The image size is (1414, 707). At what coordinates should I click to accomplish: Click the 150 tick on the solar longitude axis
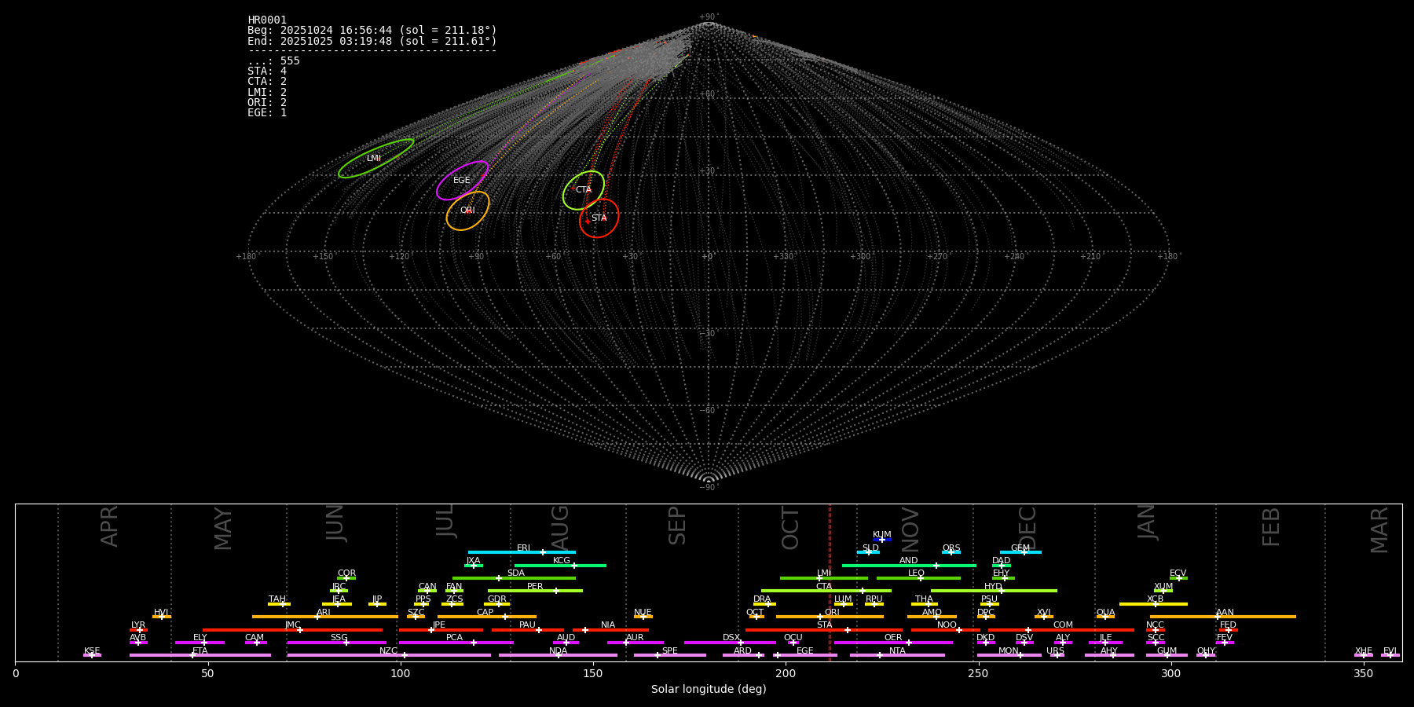593,673
